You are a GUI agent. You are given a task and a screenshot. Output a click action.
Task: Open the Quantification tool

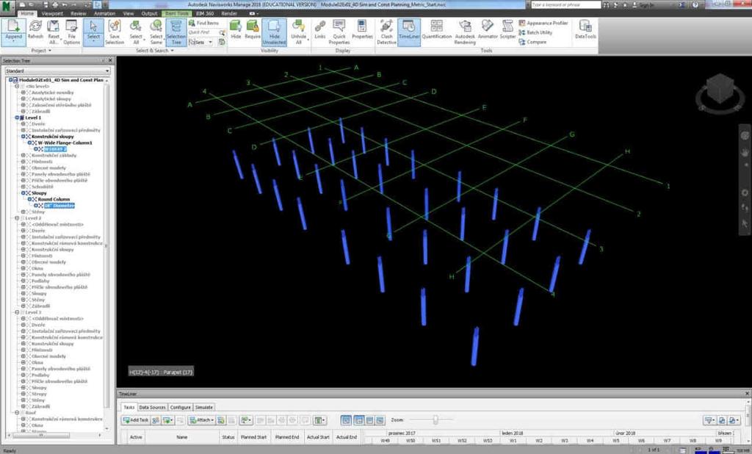coord(436,30)
